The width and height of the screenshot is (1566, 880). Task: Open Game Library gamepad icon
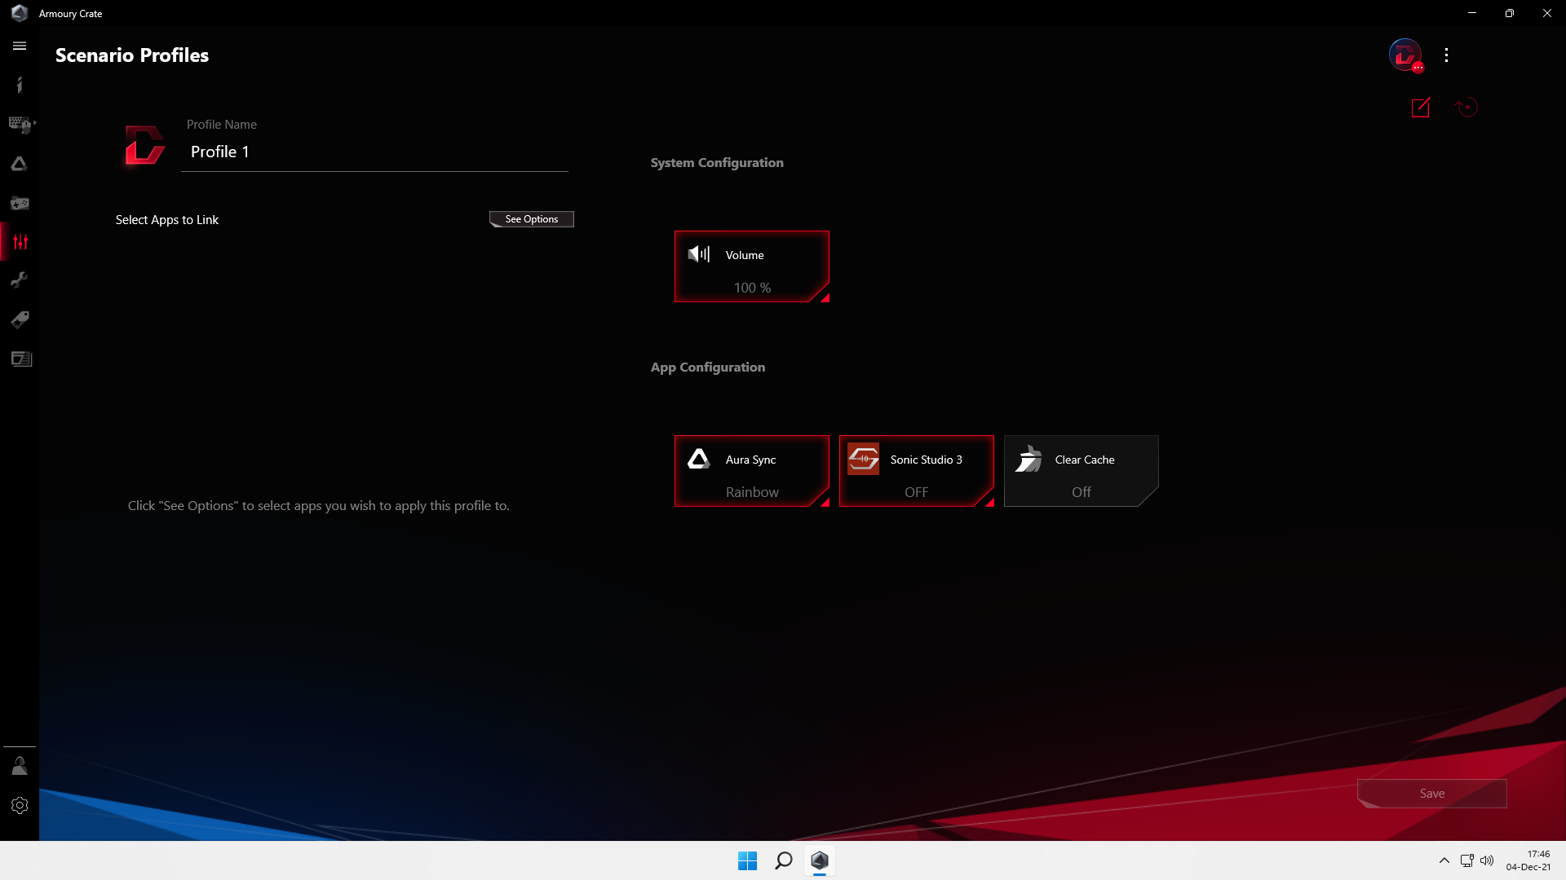(20, 203)
